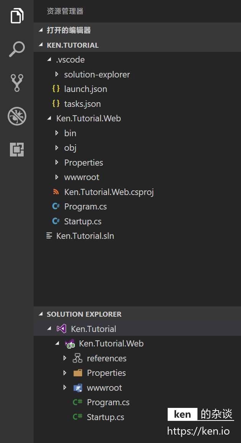The height and width of the screenshot is (443, 241).
Task: Click the orange feed icon of Ken.Tutorial.Web.csproj
Action: (56, 192)
